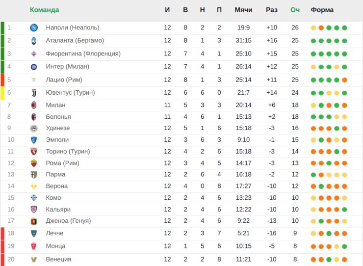
Task: Click the Roma club badge icon
Action: pos(33,163)
